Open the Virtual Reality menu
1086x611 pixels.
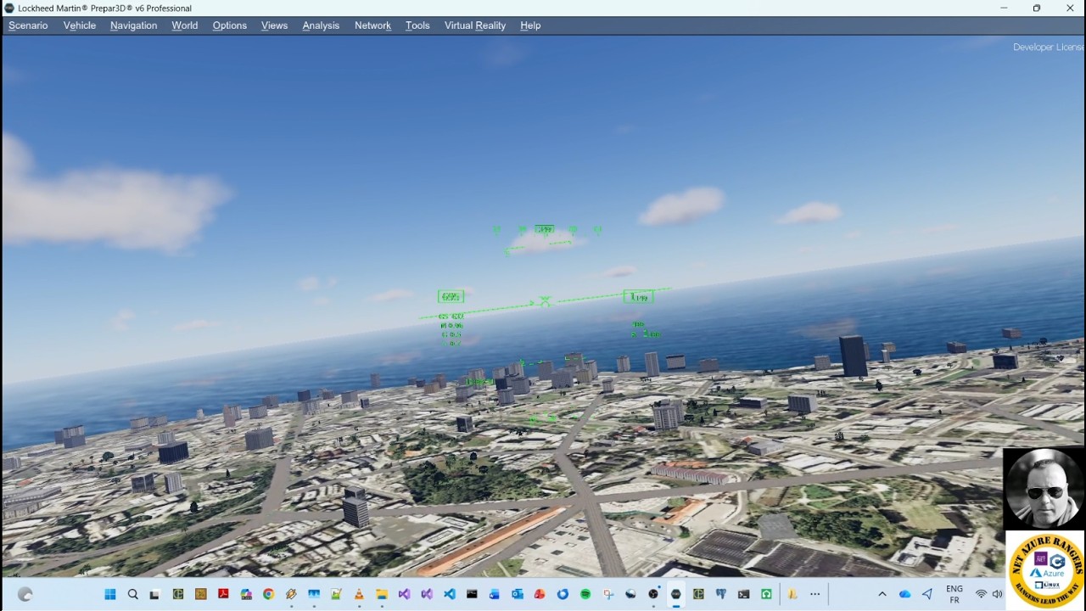(x=475, y=25)
